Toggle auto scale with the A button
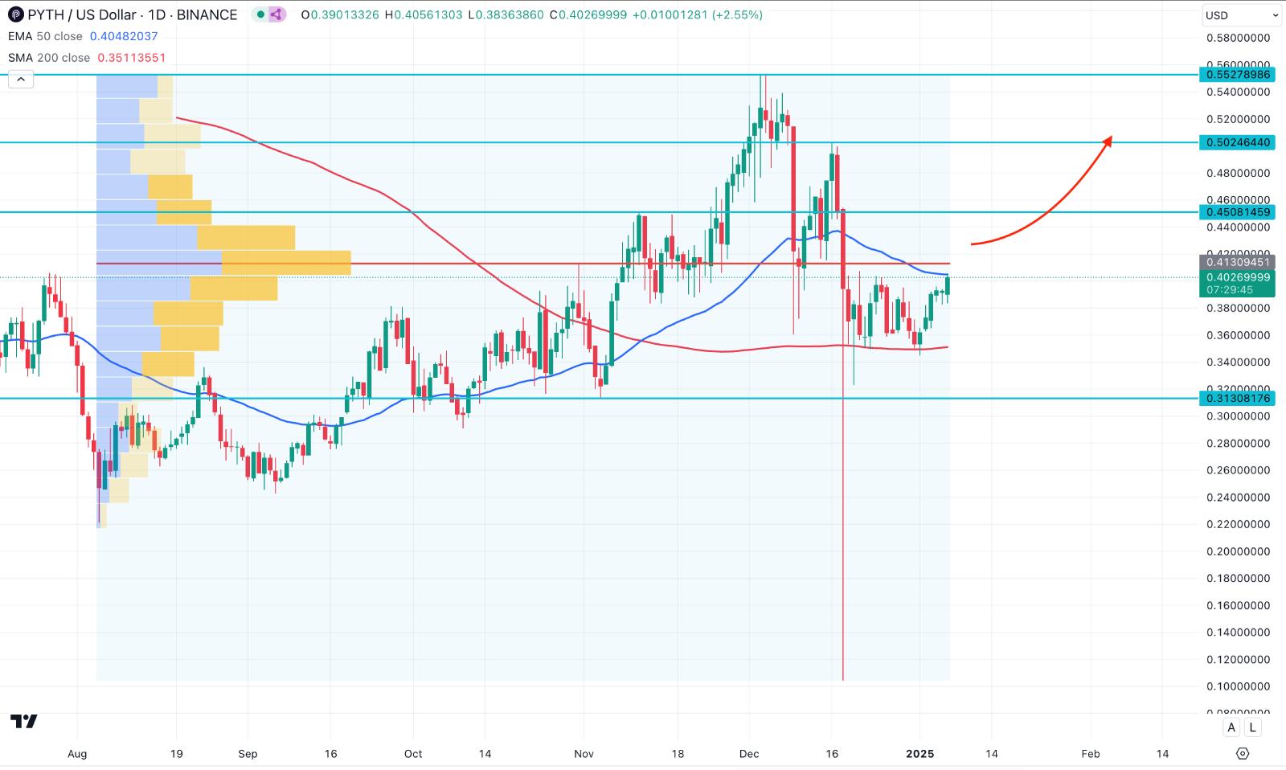Screen dimensions: 1286x770 pyautogui.click(x=1231, y=727)
